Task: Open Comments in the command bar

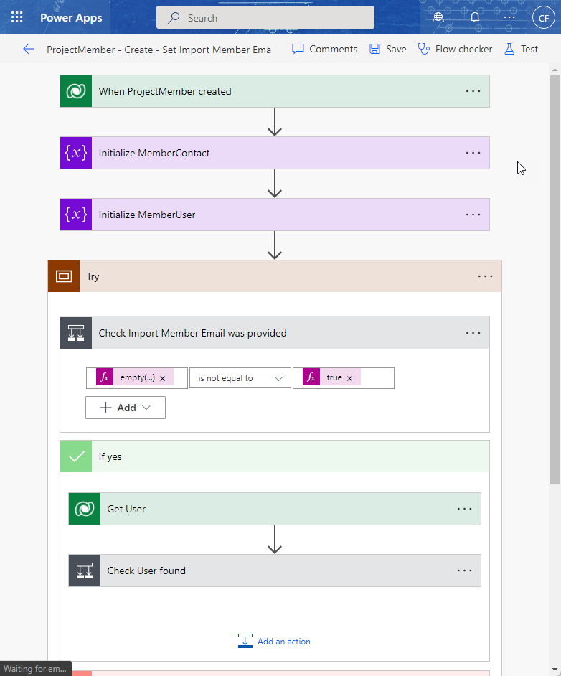Action: [324, 49]
